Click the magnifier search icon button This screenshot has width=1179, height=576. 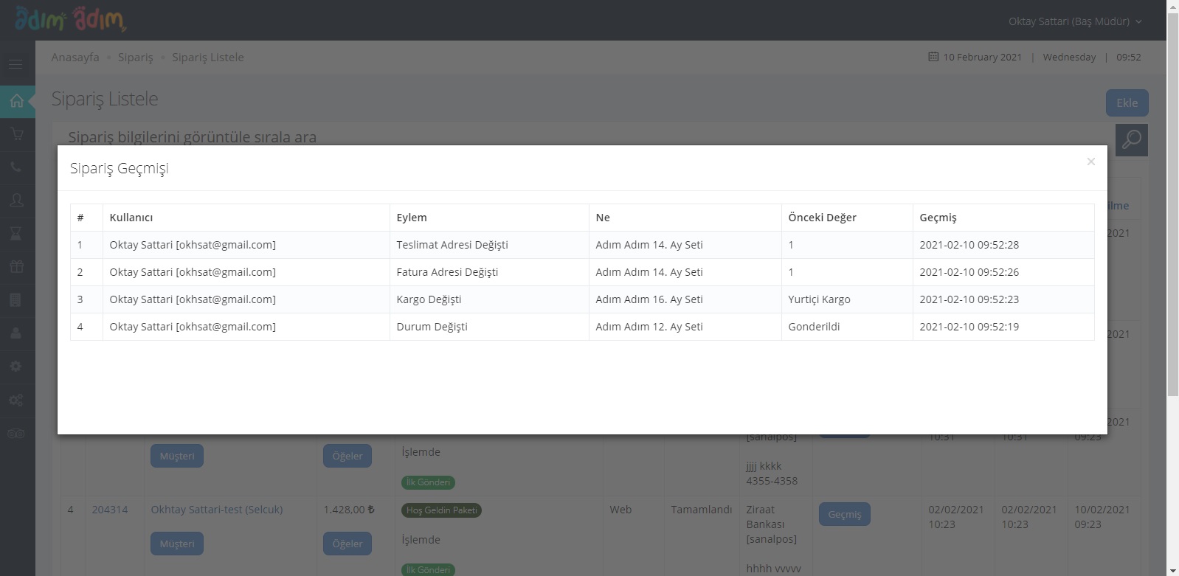point(1131,139)
